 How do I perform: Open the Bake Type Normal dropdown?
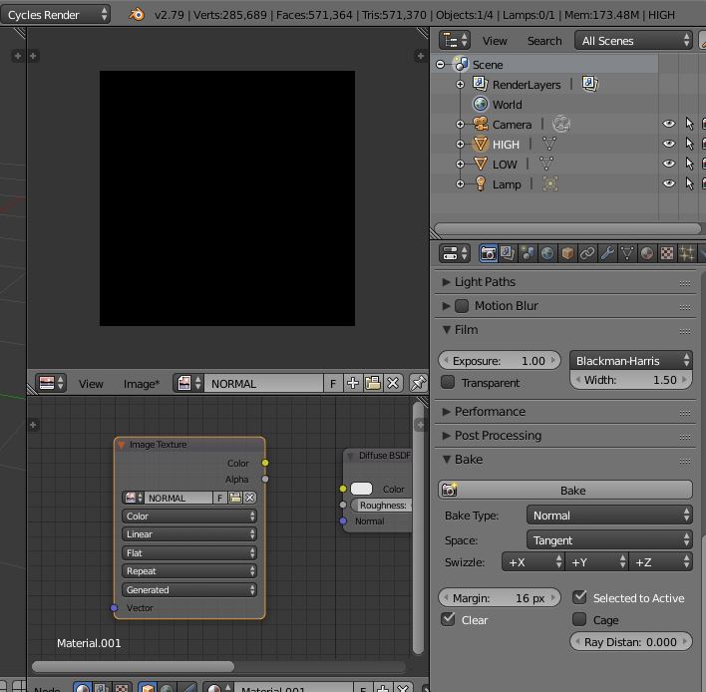pos(609,516)
